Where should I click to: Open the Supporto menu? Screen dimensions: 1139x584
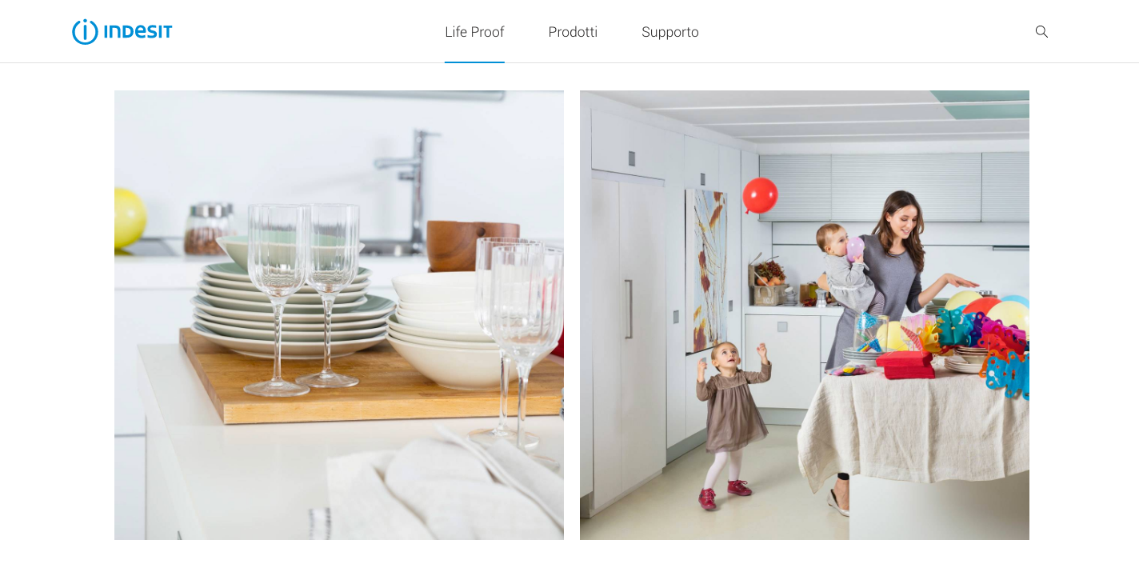coord(670,32)
